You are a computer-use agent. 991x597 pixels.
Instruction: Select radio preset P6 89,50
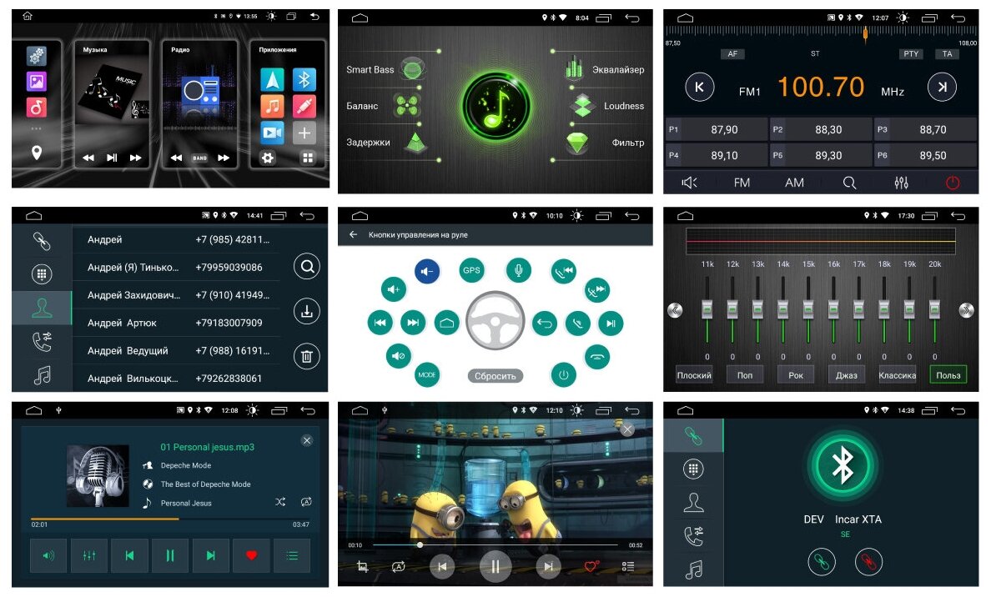pos(925,155)
